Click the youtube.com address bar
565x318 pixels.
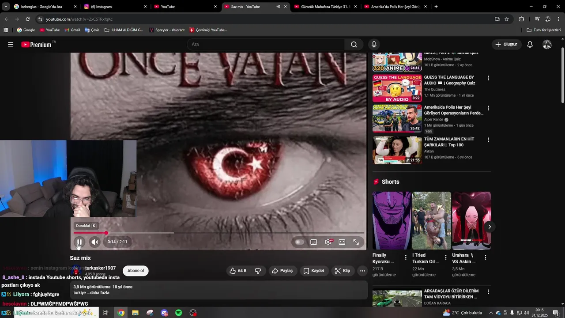(x=265, y=19)
